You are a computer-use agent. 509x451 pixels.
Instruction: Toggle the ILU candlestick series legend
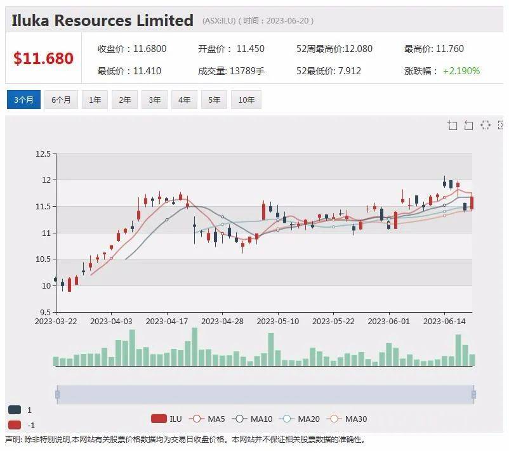[166, 419]
